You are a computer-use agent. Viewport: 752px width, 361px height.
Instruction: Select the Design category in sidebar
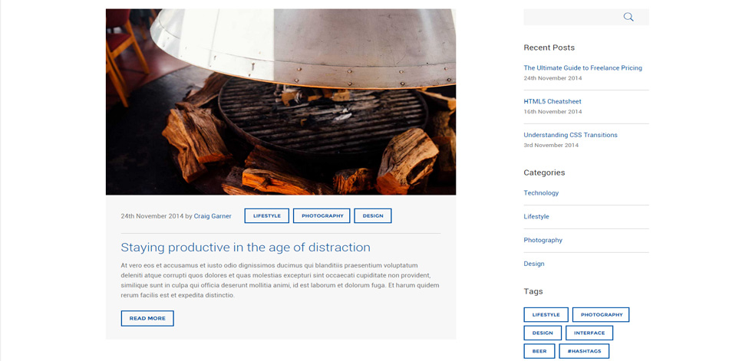click(x=534, y=264)
